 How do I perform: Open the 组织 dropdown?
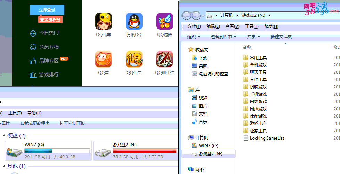pos(194,37)
